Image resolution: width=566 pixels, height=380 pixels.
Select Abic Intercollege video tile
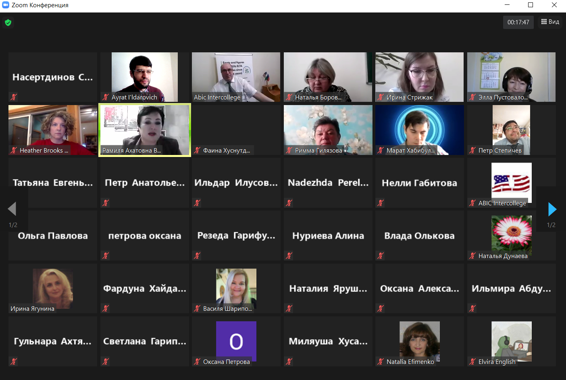[236, 77]
